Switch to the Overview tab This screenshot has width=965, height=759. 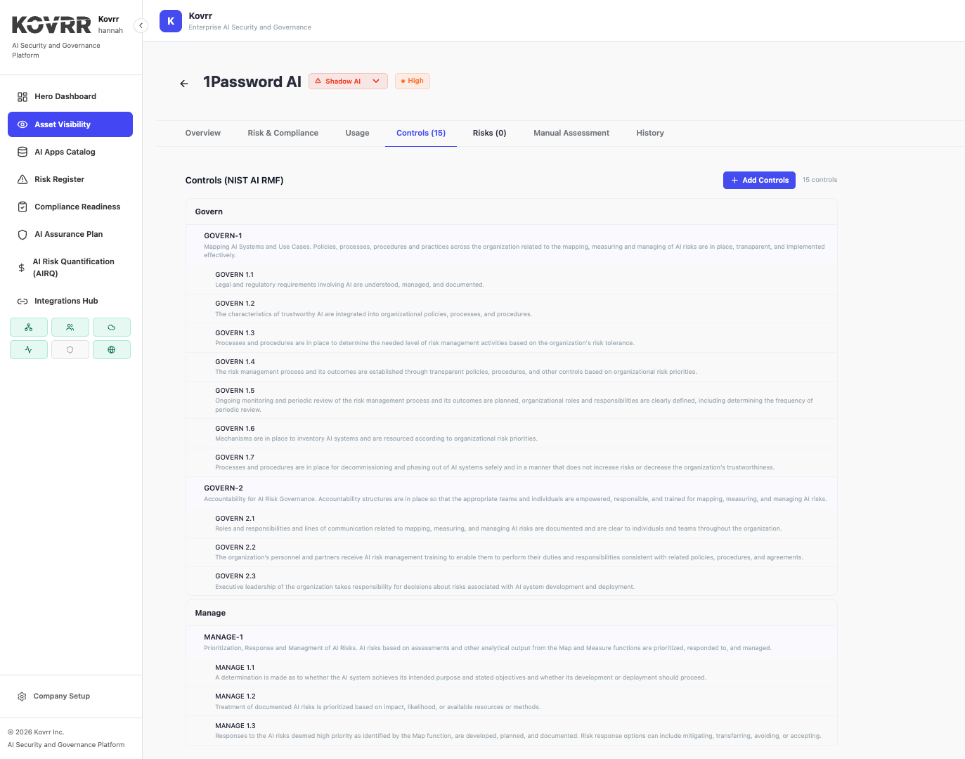tap(203, 133)
